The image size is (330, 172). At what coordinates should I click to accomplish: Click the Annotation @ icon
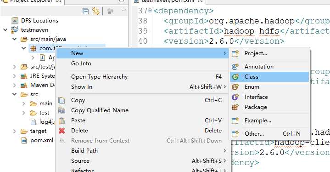235,67
